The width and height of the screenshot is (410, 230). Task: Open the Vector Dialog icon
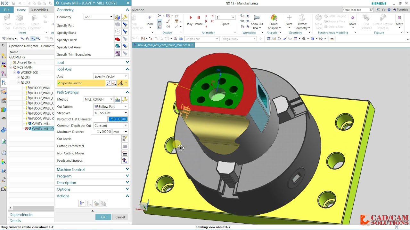click(x=114, y=83)
